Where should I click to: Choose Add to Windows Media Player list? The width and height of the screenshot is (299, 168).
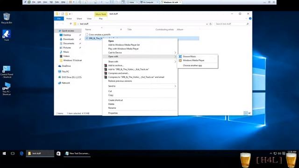124,45
